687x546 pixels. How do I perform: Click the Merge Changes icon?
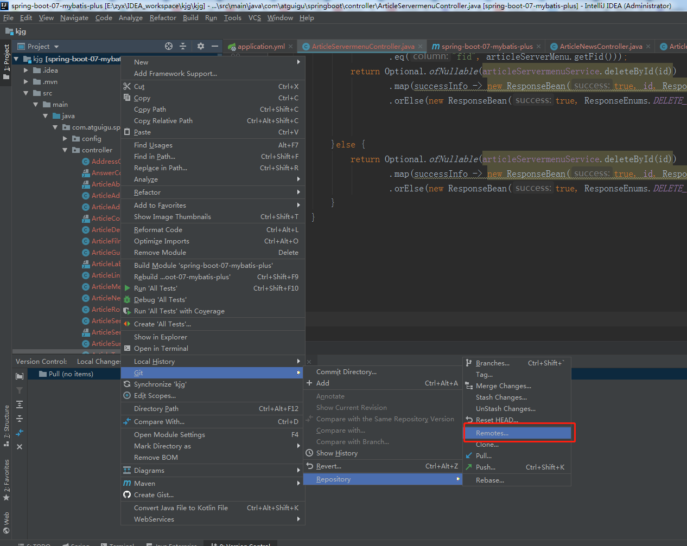[469, 386]
